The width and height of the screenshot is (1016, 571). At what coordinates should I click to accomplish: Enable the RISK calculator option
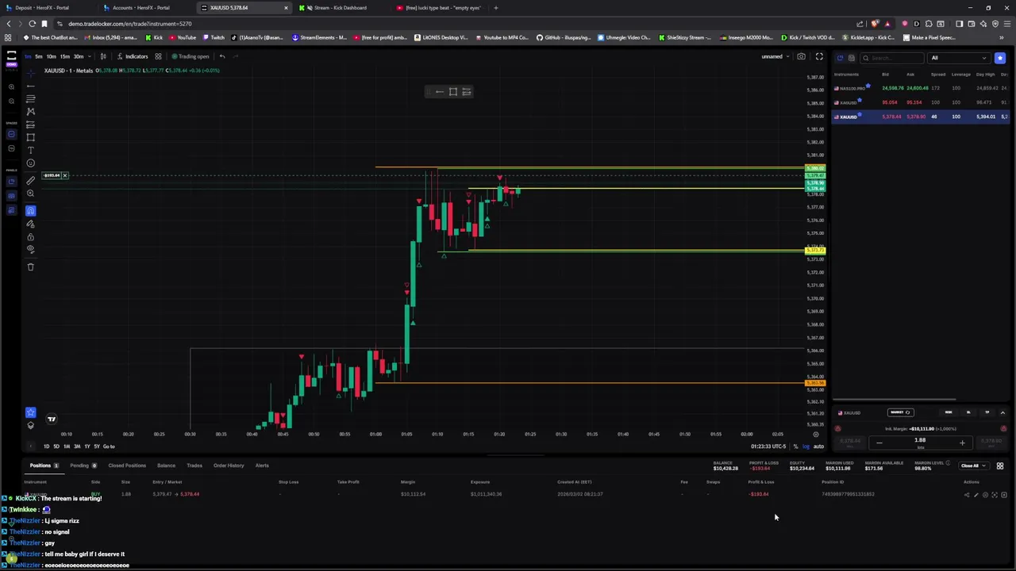(x=949, y=412)
